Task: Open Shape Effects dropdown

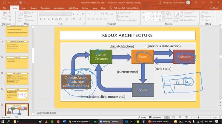Action: tap(189, 20)
